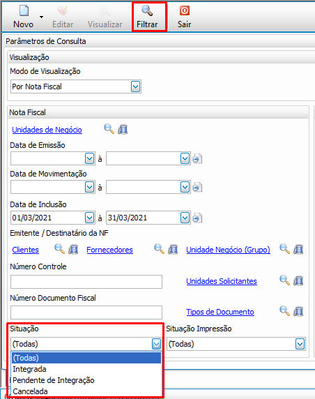The height and width of the screenshot is (399, 315).
Task: Search Unidades Solicitantes with magnifier icon
Action: 285,280
